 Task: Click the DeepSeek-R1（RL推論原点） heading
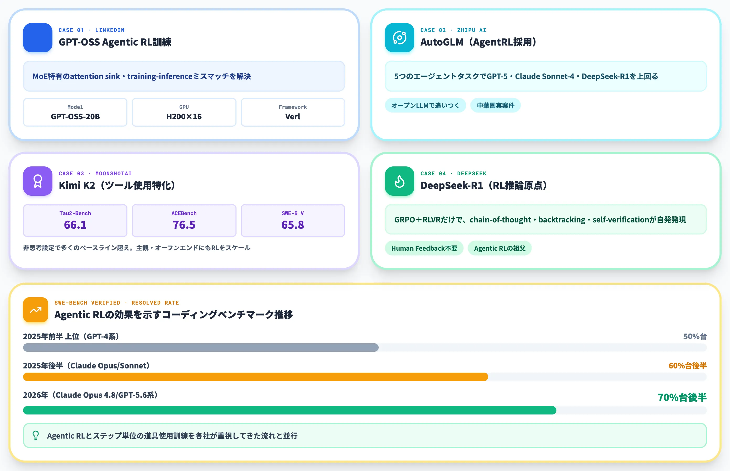[x=484, y=185]
